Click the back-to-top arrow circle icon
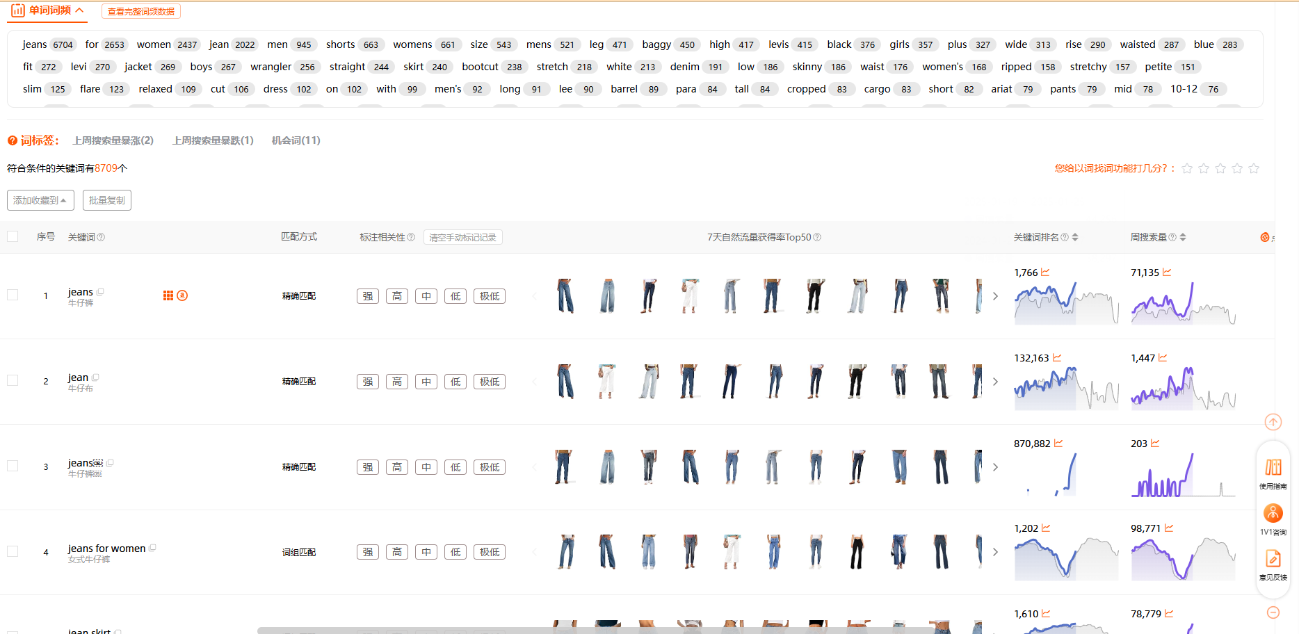 (x=1273, y=422)
